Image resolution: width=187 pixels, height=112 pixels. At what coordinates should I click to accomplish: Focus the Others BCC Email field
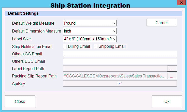coord(120,61)
